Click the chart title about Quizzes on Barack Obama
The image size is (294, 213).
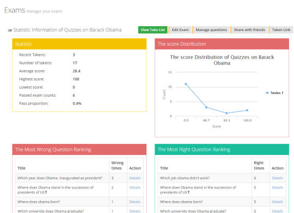222,60
